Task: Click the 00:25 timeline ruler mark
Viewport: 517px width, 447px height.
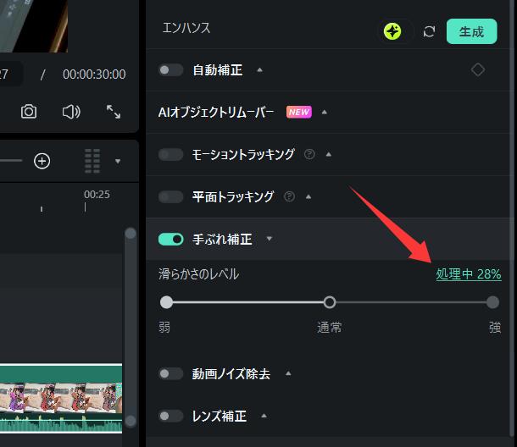Action: 97,195
